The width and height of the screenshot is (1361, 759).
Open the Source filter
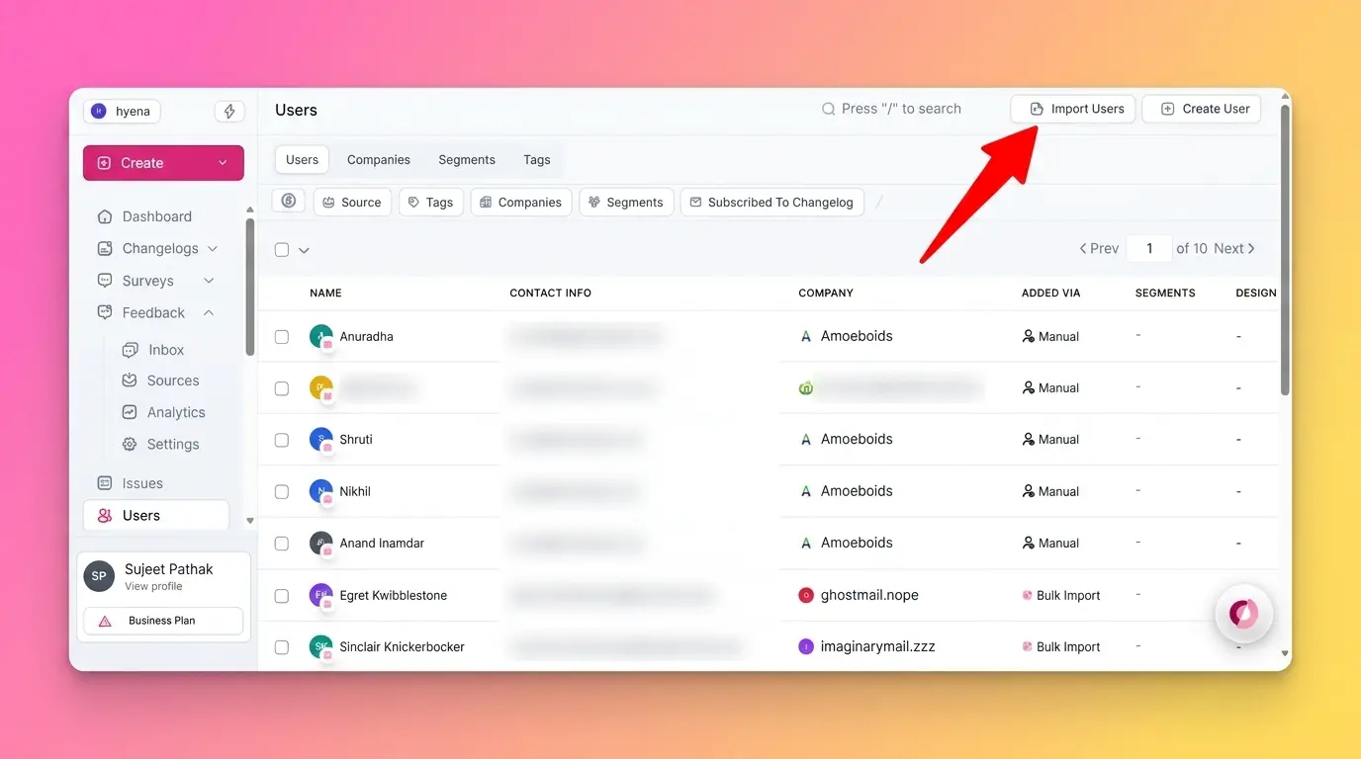coord(352,202)
